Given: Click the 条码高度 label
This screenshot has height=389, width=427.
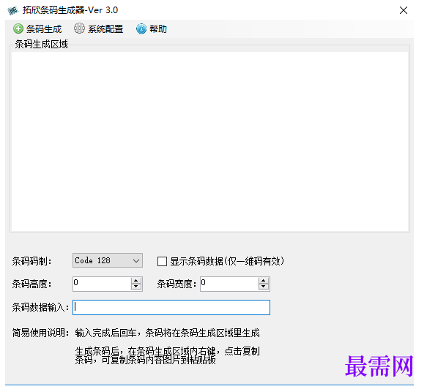Looking at the screenshot, I should 31,284.
